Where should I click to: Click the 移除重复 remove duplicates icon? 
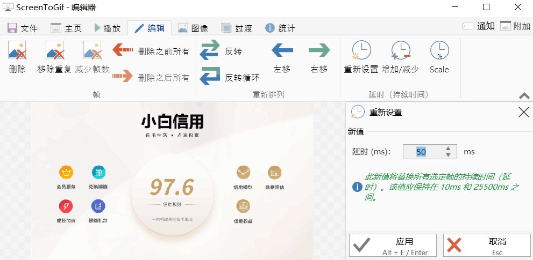55,50
